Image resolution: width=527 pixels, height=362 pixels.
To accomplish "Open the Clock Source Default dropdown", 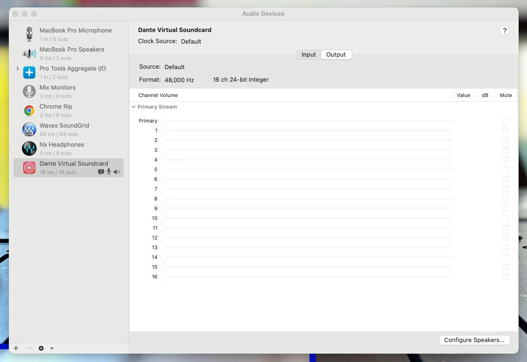I will coord(191,42).
